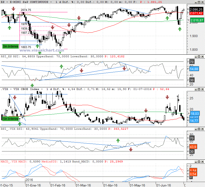Minimize the MACD_.VIX indicator panel

pos(196,162)
